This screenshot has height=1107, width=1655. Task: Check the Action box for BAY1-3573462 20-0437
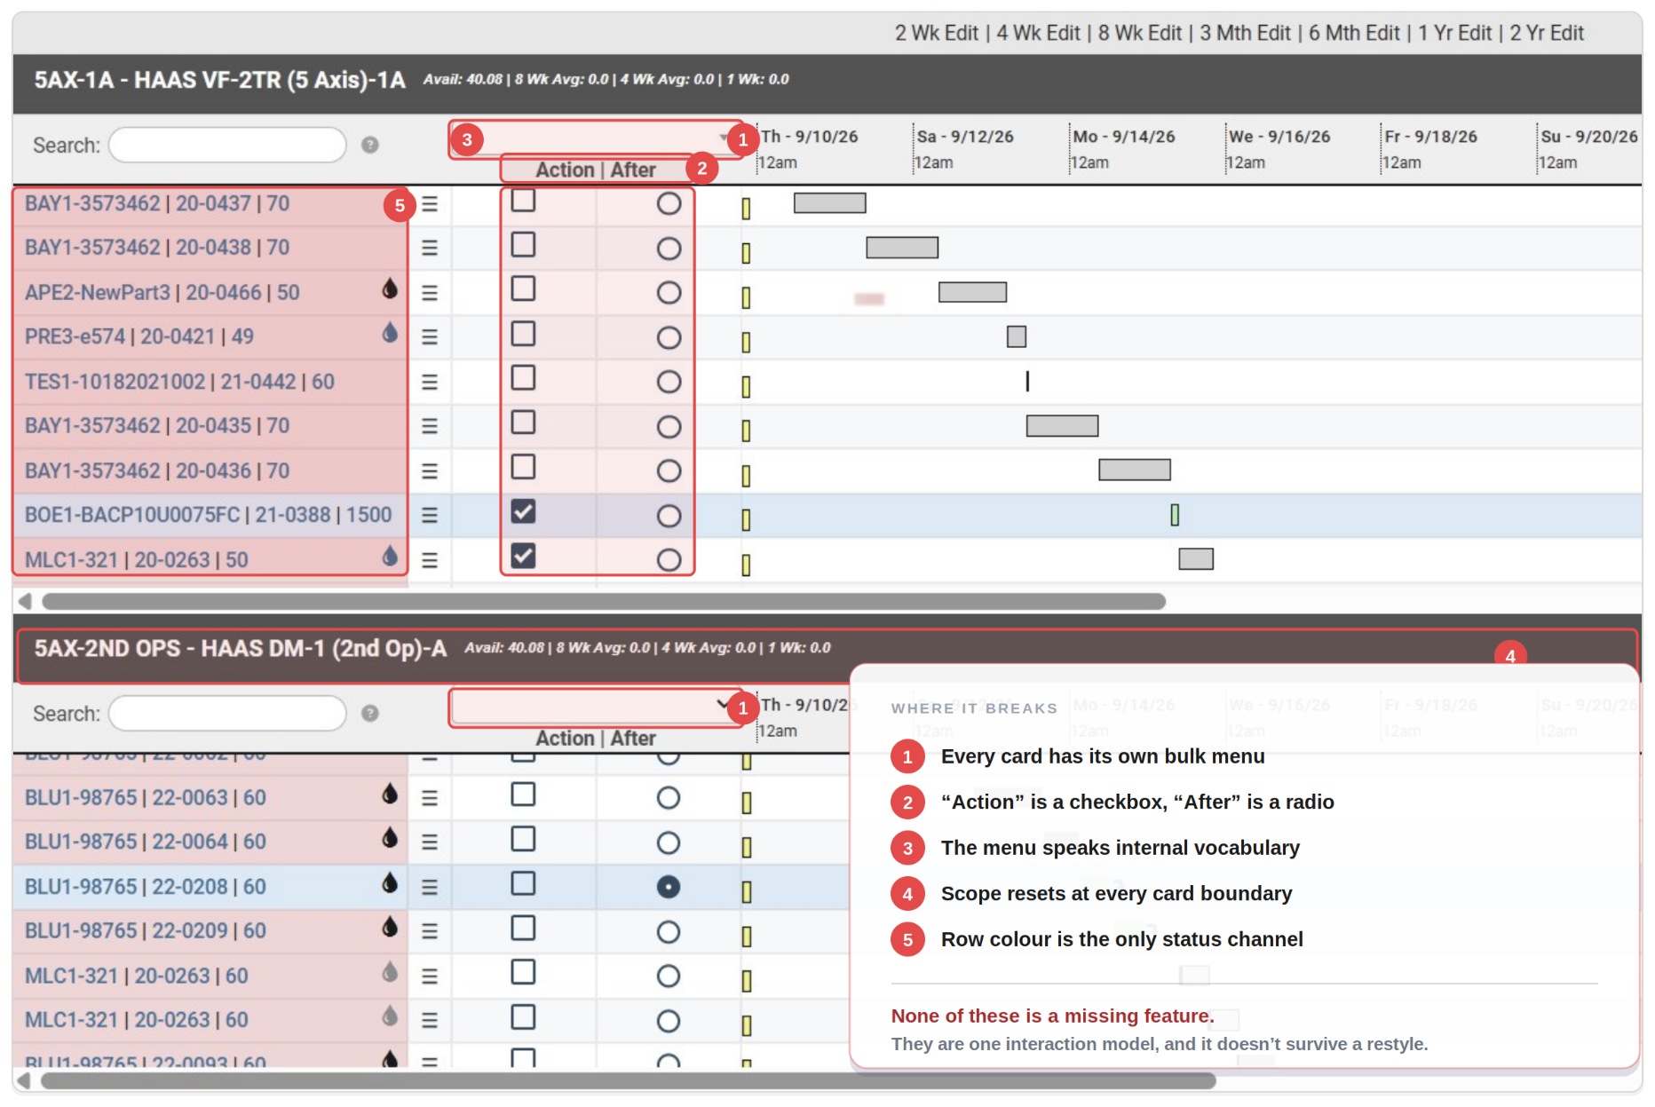(523, 201)
